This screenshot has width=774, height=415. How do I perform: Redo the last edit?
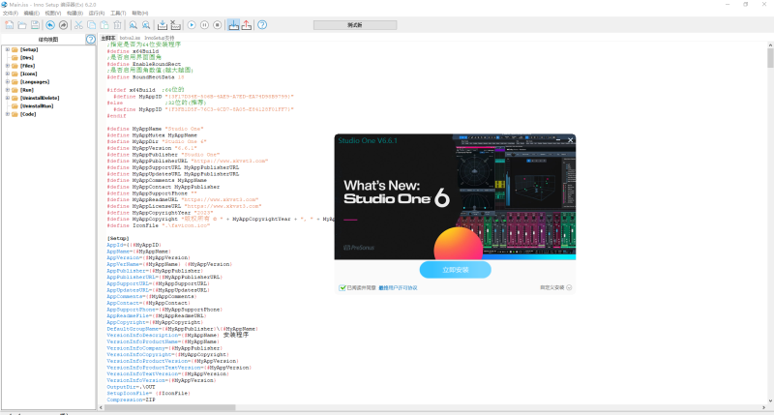point(63,25)
